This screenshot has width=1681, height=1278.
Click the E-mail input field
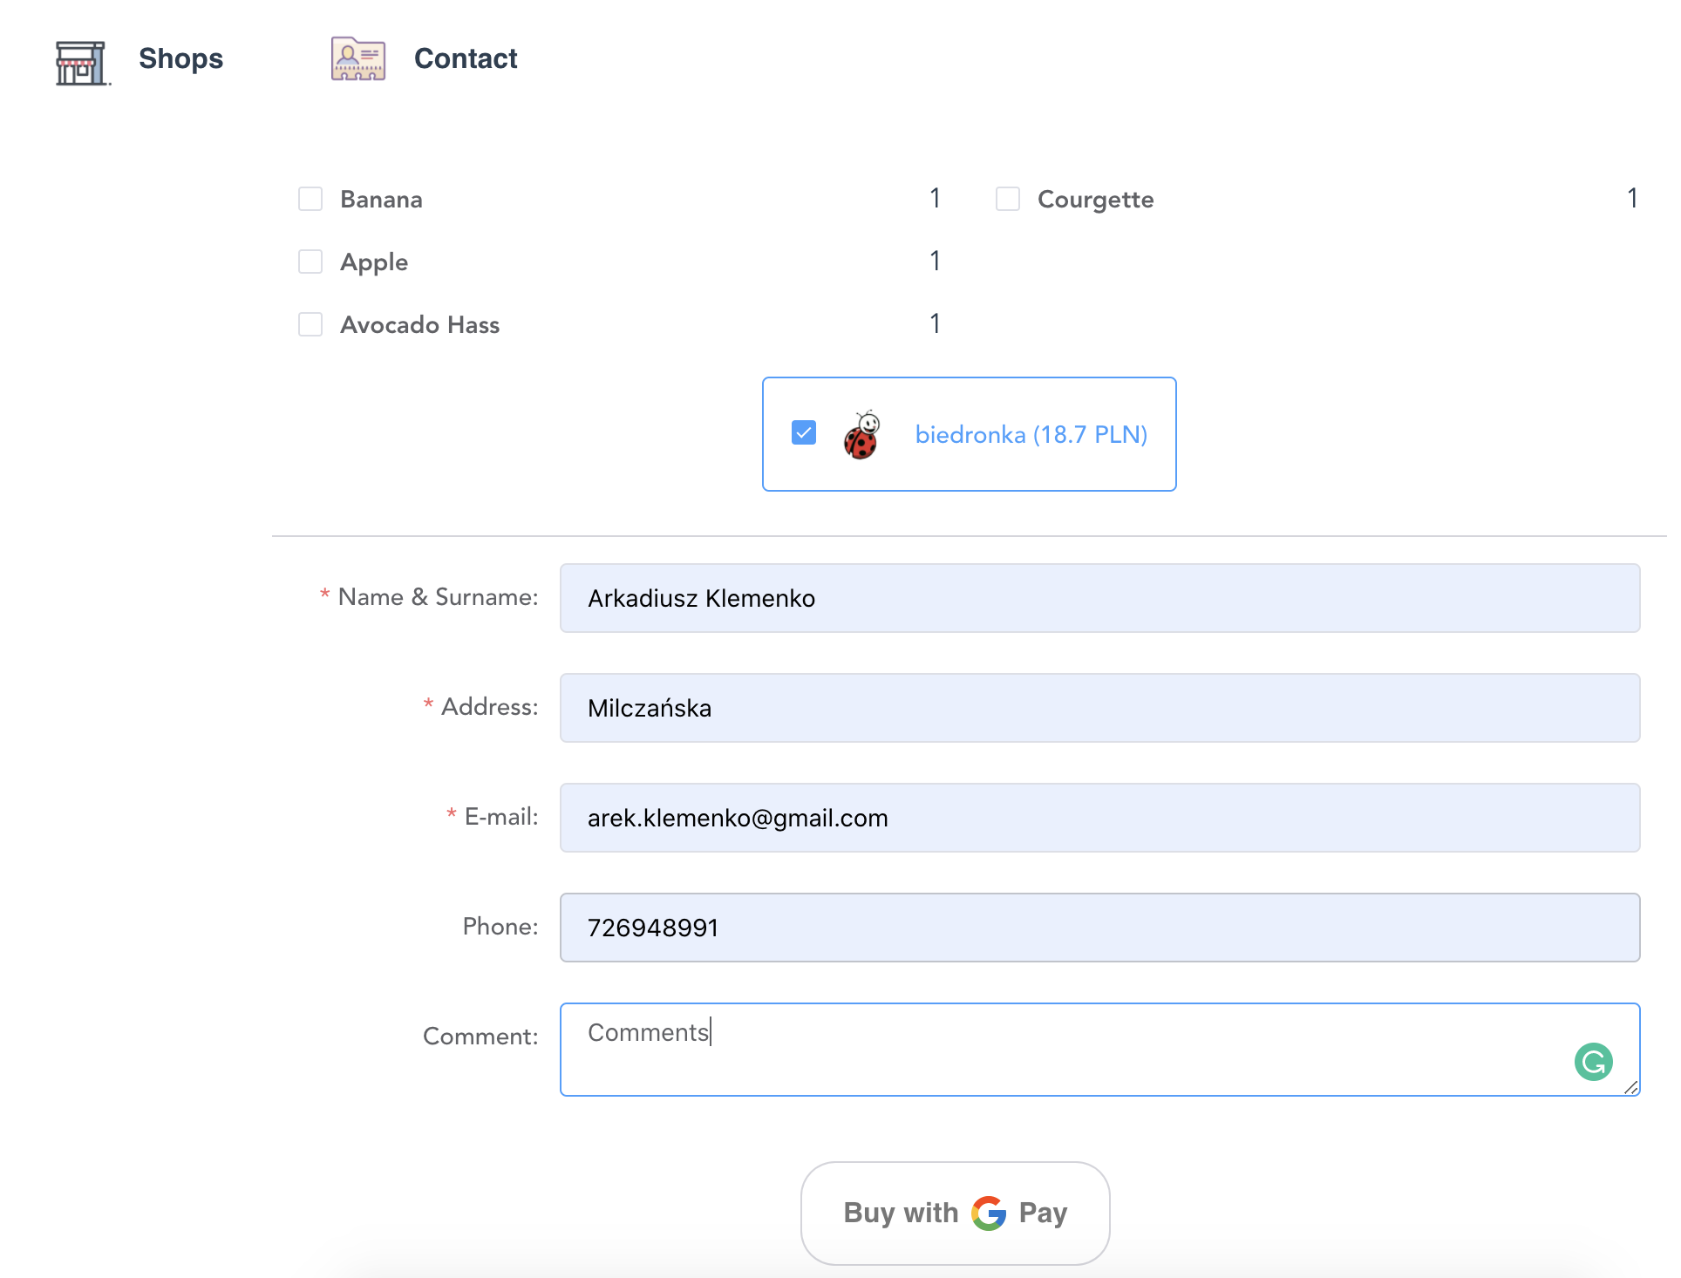click(x=1099, y=818)
